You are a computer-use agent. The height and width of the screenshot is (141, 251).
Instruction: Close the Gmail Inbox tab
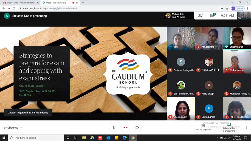click(38, 3)
